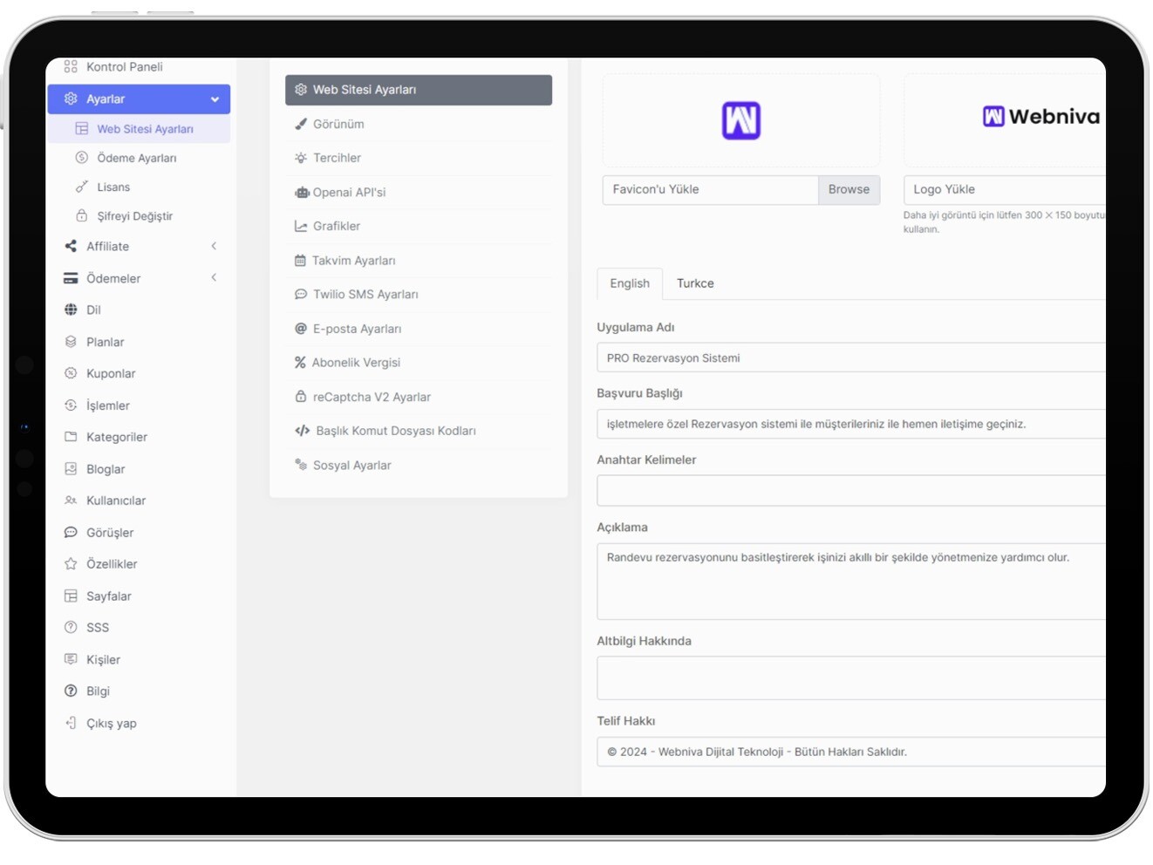
Task: Click the globe icon next to Dil
Action: pyautogui.click(x=71, y=310)
